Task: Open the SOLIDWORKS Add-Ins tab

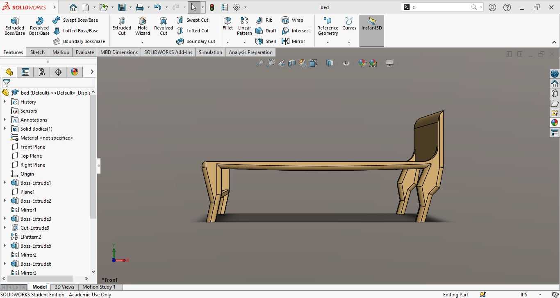Action: tap(168, 52)
